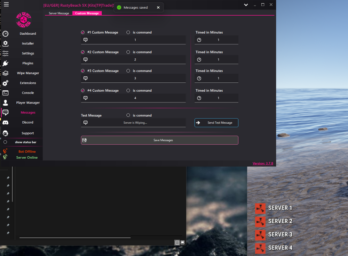Toggle the show status bar checkbox

pyautogui.click(x=5, y=142)
